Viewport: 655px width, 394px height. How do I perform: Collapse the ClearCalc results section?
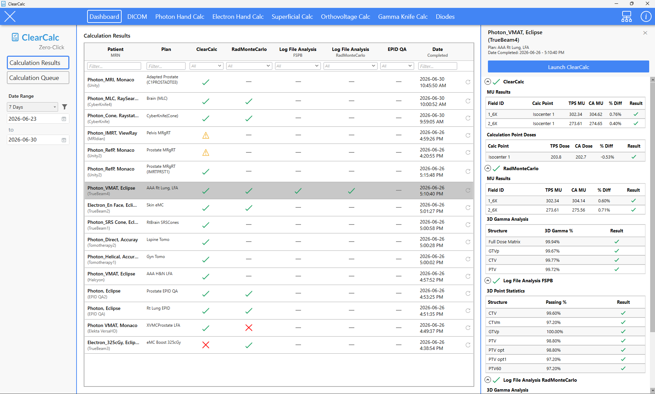[488, 81]
